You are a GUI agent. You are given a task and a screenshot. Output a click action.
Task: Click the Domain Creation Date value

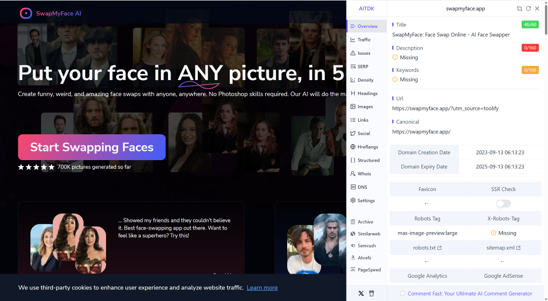(x=500, y=152)
